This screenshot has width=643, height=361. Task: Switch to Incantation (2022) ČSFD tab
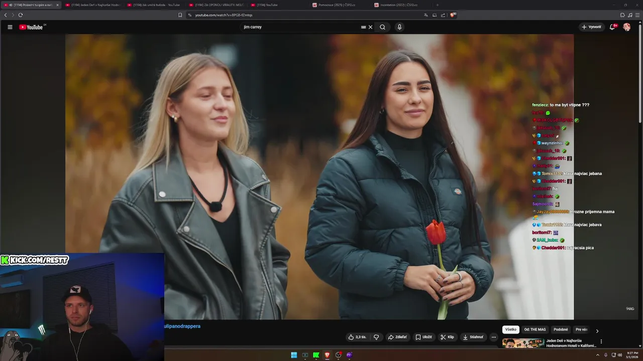pos(401,5)
